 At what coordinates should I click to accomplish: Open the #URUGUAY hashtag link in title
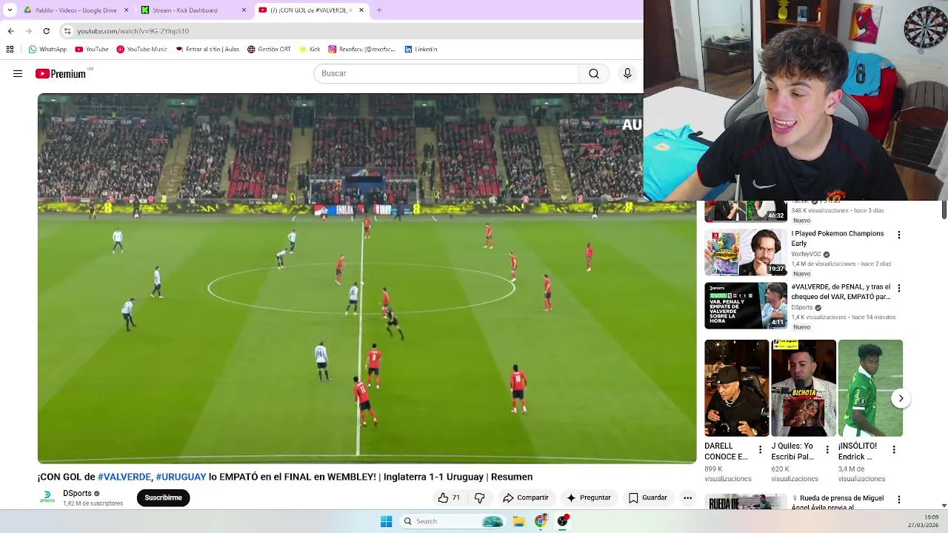(181, 477)
